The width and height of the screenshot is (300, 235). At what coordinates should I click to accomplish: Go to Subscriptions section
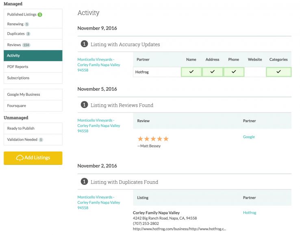[33, 78]
